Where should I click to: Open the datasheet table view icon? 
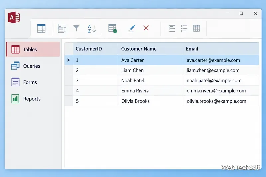pyautogui.click(x=41, y=28)
